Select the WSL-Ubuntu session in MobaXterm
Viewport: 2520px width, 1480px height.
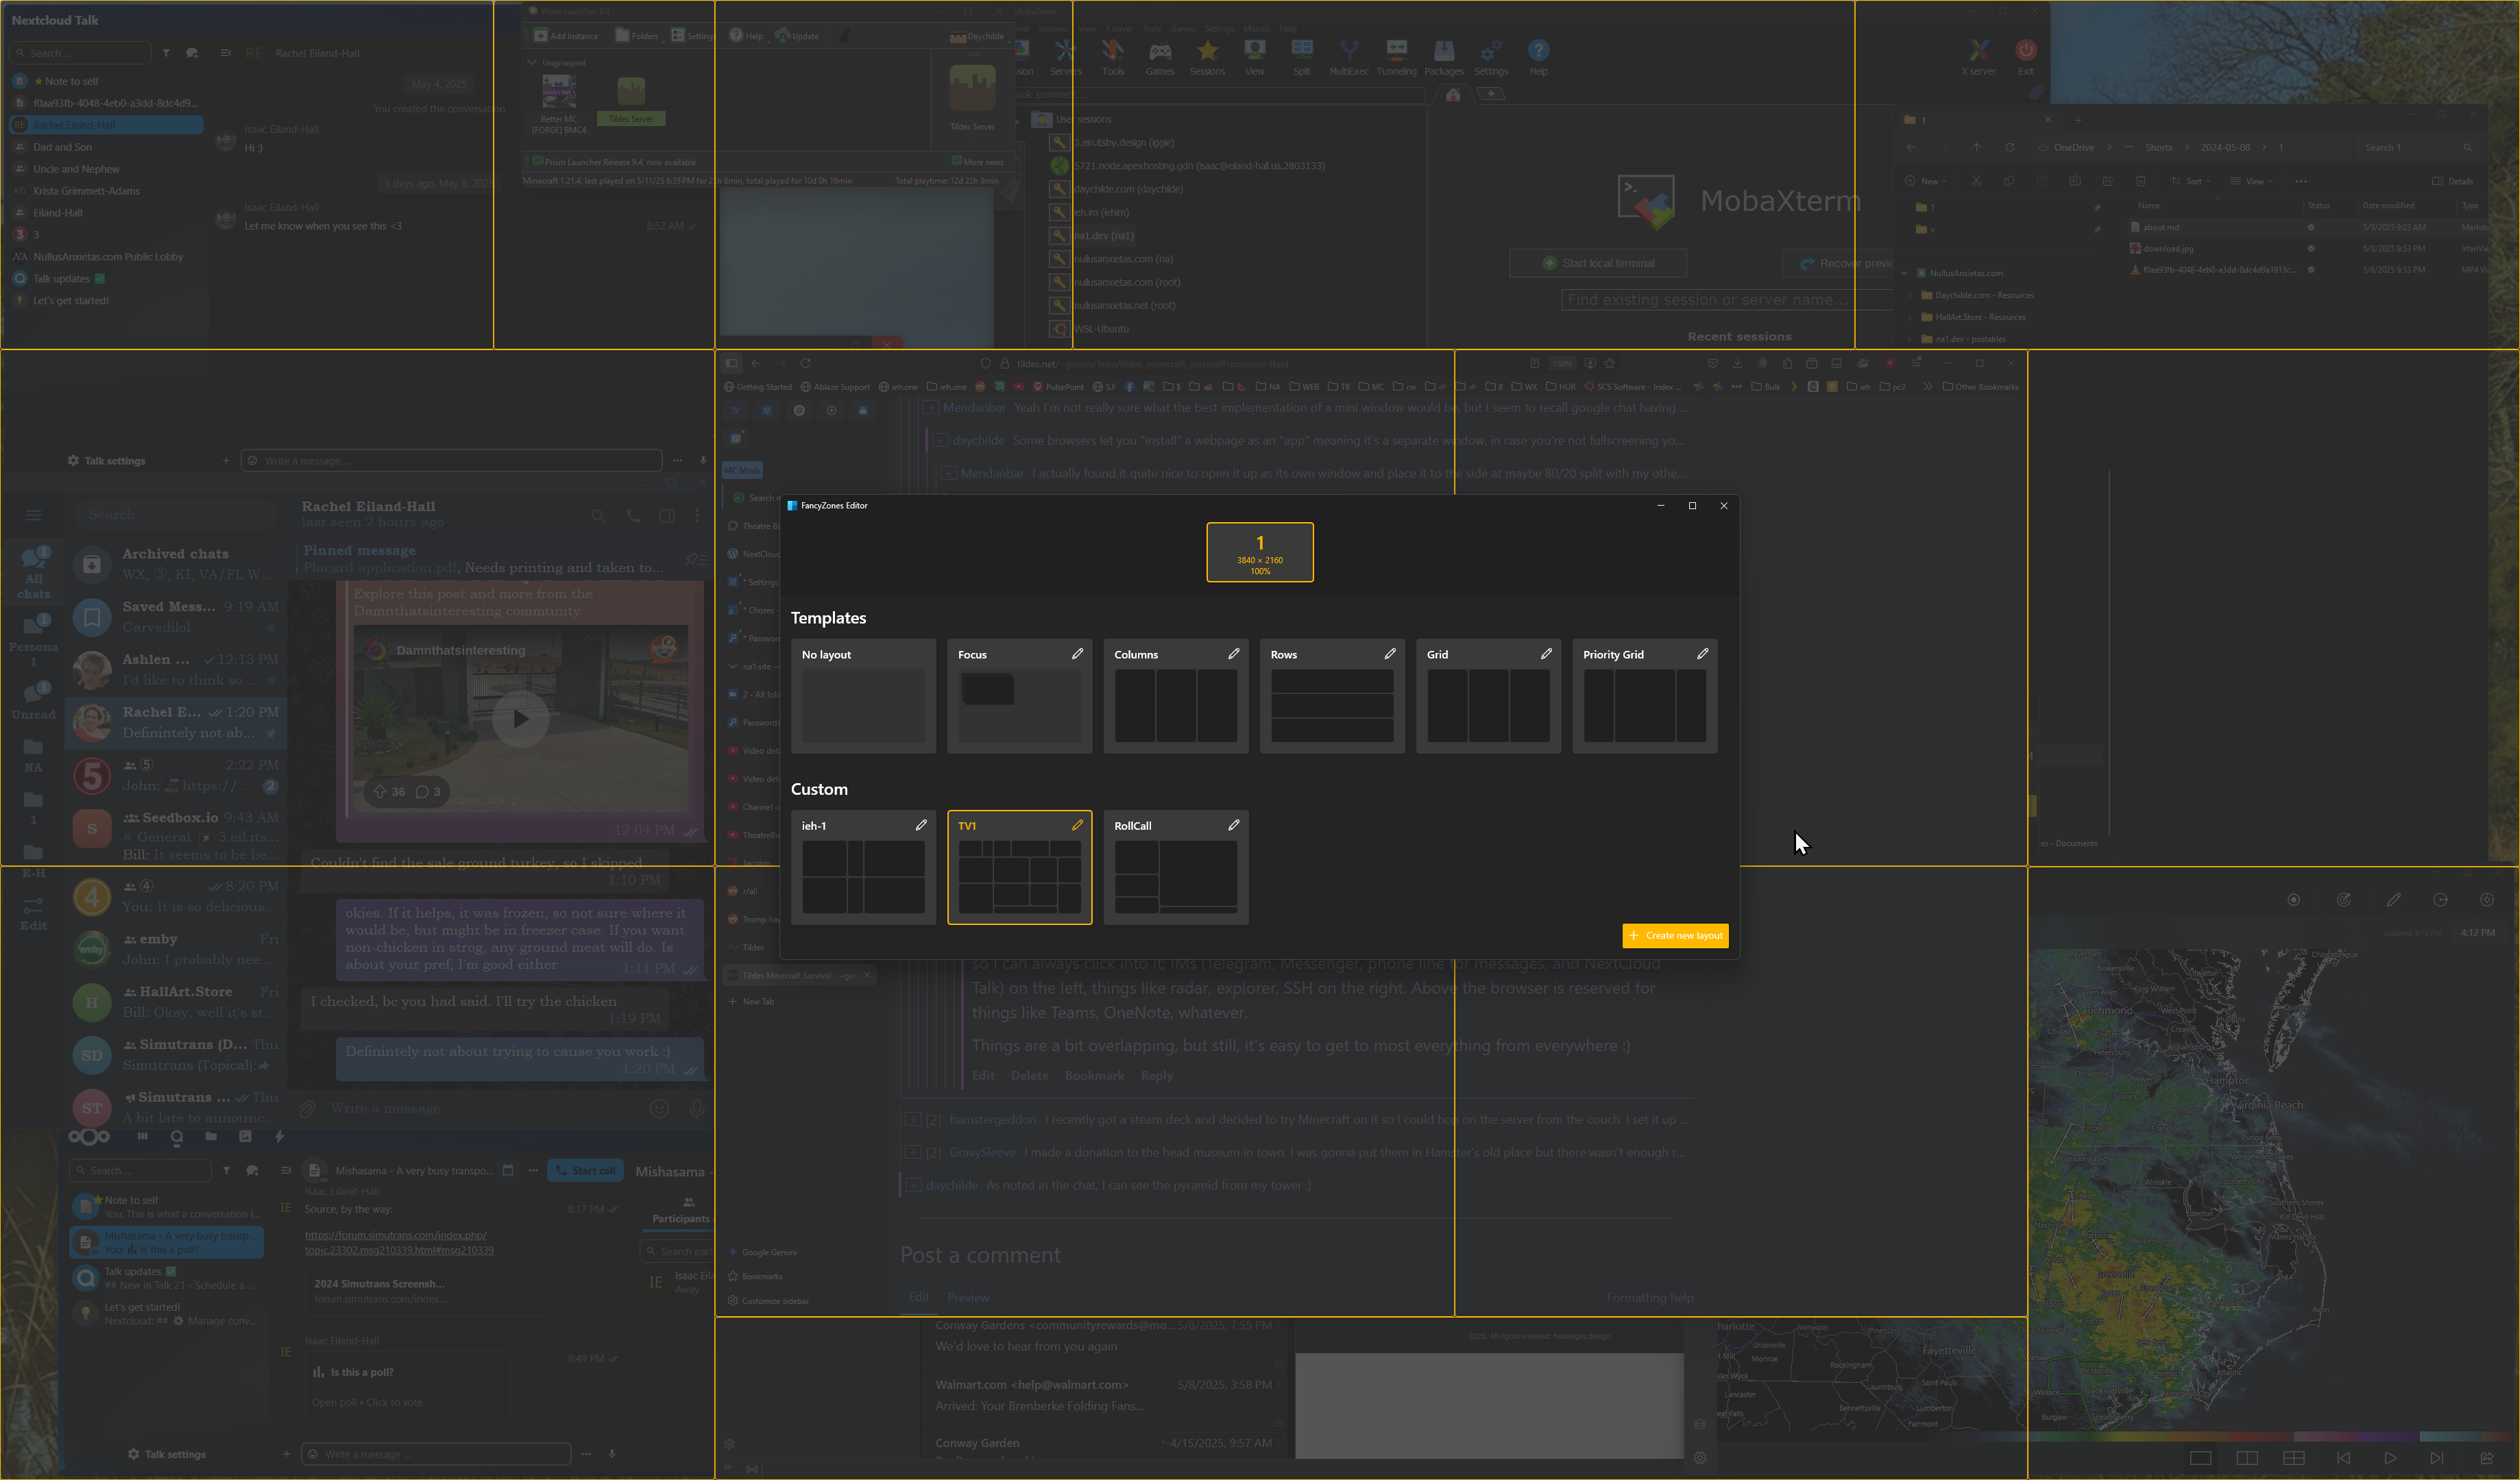(x=1091, y=329)
